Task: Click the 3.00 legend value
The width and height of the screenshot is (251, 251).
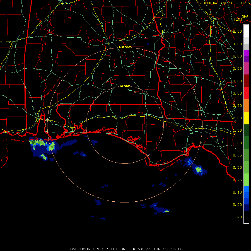Action: (x=237, y=93)
